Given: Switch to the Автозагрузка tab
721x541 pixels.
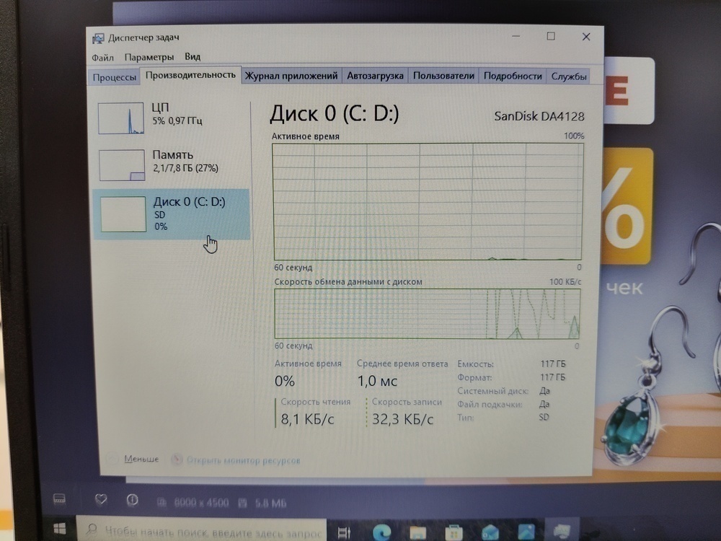Looking at the screenshot, I should click(375, 76).
